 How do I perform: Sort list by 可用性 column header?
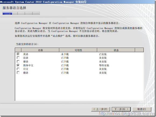click(78, 50)
